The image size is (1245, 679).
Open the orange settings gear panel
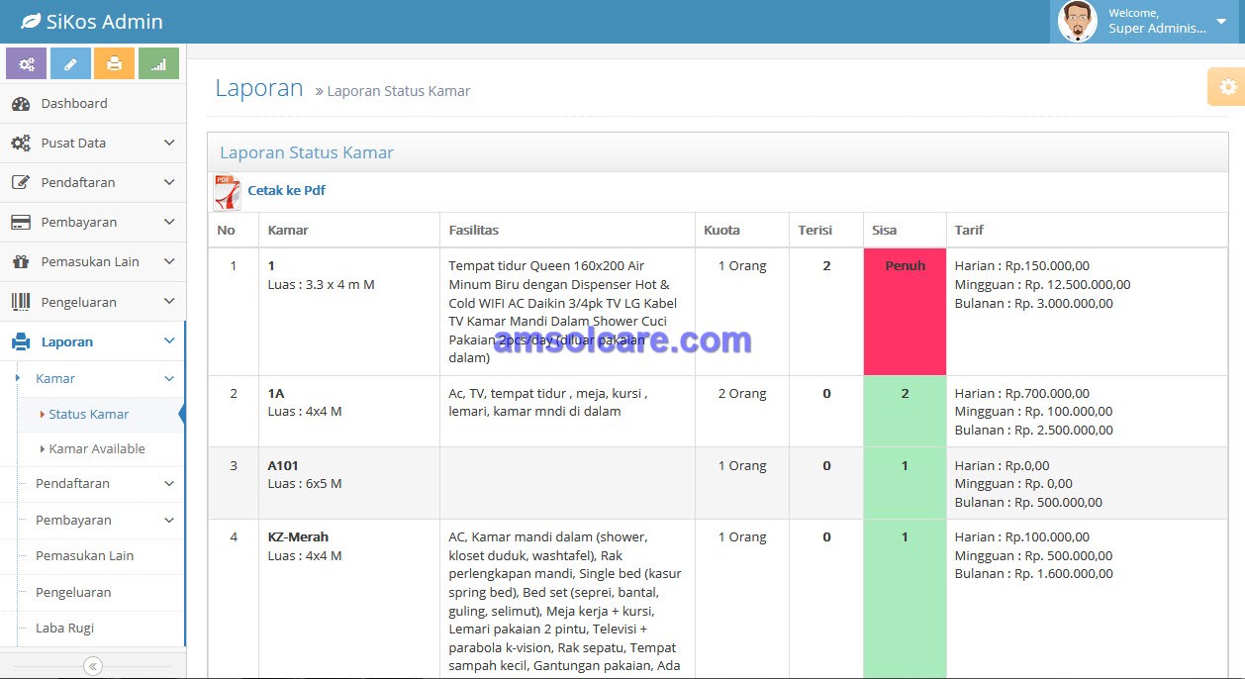point(1227,87)
